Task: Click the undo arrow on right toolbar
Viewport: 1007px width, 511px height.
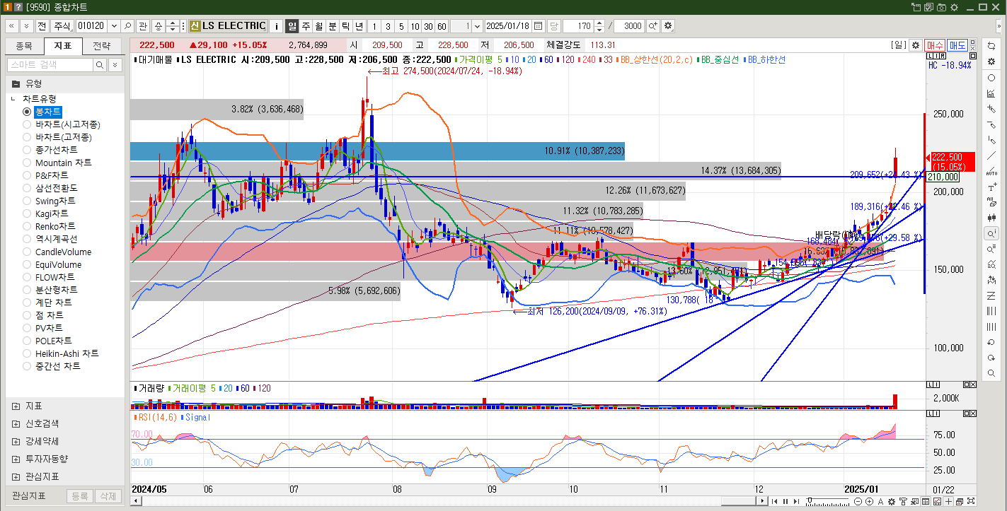Action: click(991, 342)
